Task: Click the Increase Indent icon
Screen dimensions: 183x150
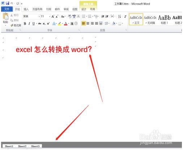Action: (x=107, y=16)
